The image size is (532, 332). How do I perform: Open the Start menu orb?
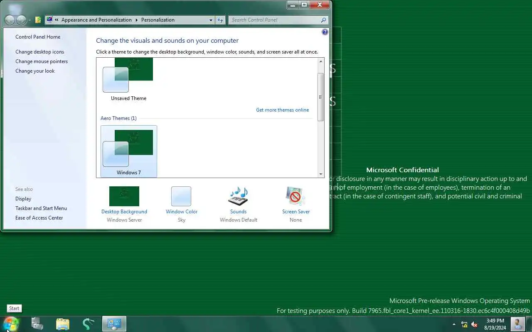tap(11, 324)
